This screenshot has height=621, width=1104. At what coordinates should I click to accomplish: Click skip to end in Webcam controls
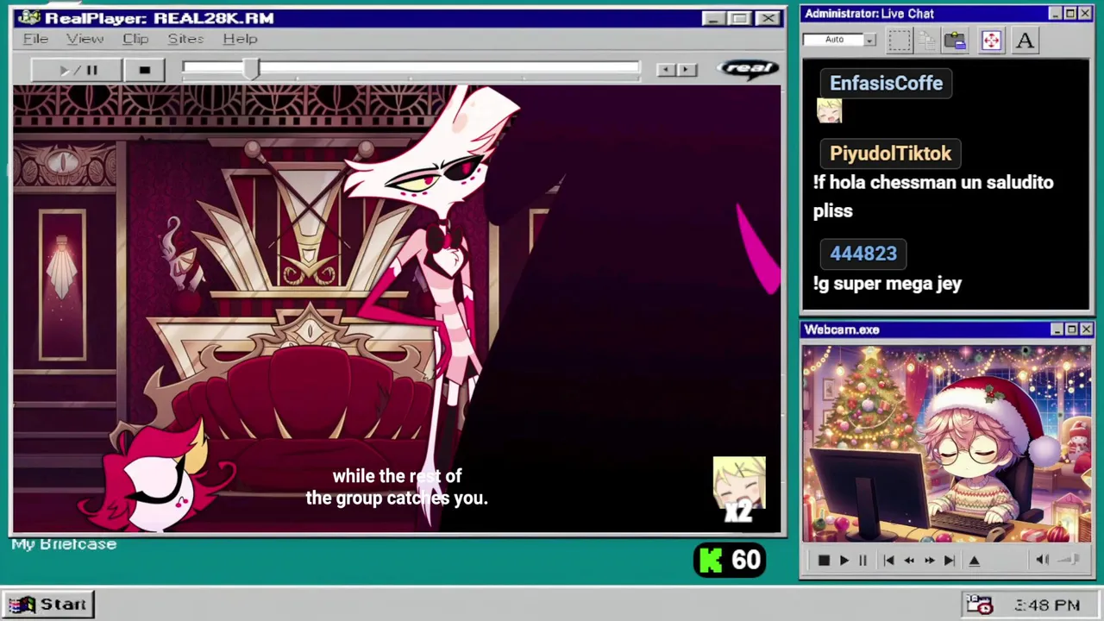pos(950,561)
